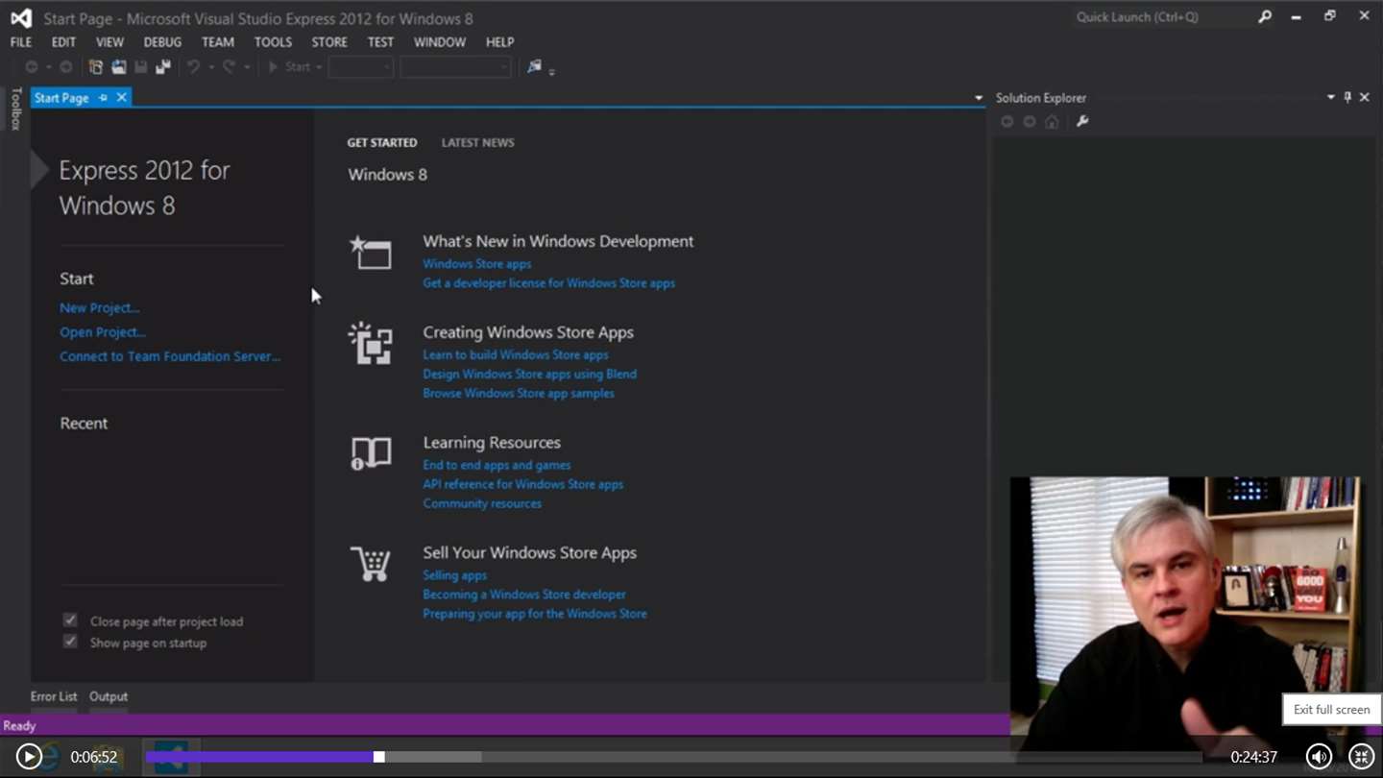
Task: Click the video progress bar handle
Action: [x=379, y=757]
